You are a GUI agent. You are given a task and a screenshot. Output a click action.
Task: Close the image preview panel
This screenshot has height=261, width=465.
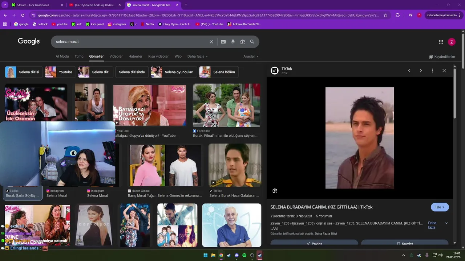coord(444,71)
